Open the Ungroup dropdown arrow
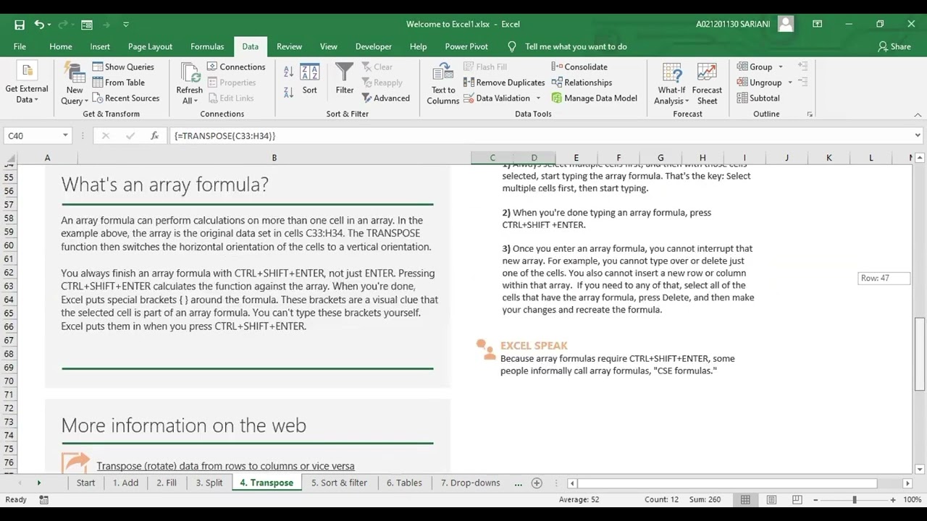927x521 pixels. [790, 82]
